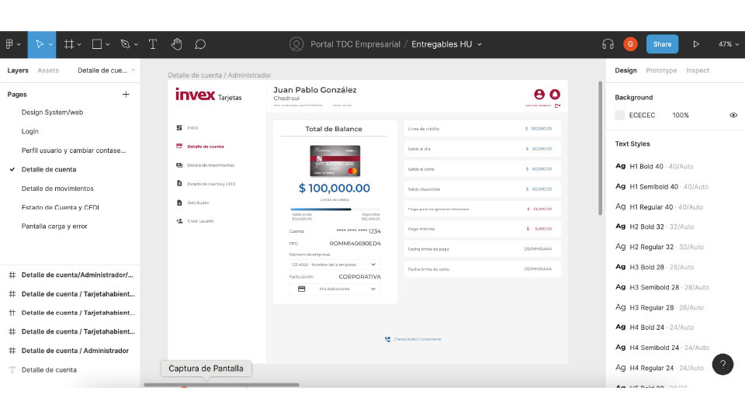Image resolution: width=745 pixels, height=419 pixels.
Task: Present prototype with the play icon
Action: click(x=695, y=44)
